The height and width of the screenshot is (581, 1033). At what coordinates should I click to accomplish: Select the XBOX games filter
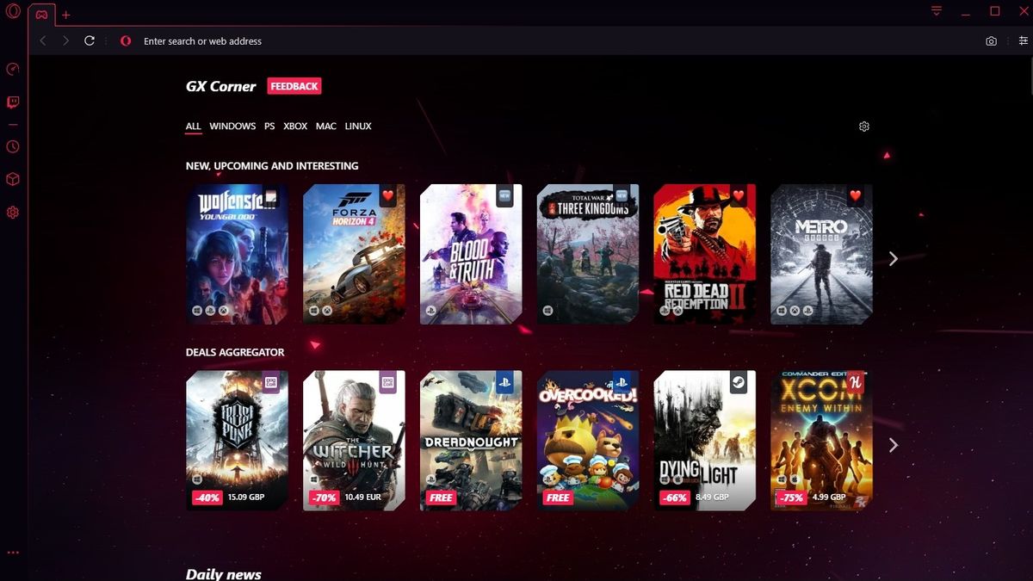click(295, 126)
